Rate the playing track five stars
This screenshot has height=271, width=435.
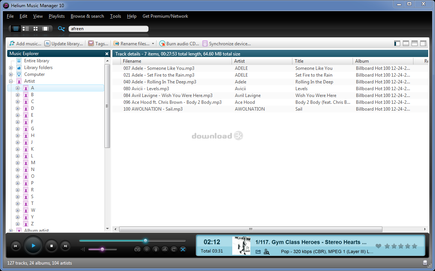tap(415, 246)
